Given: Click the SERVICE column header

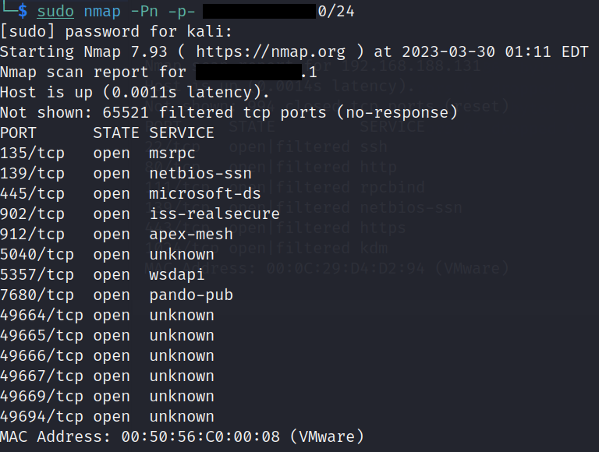Looking at the screenshot, I should [x=181, y=132].
